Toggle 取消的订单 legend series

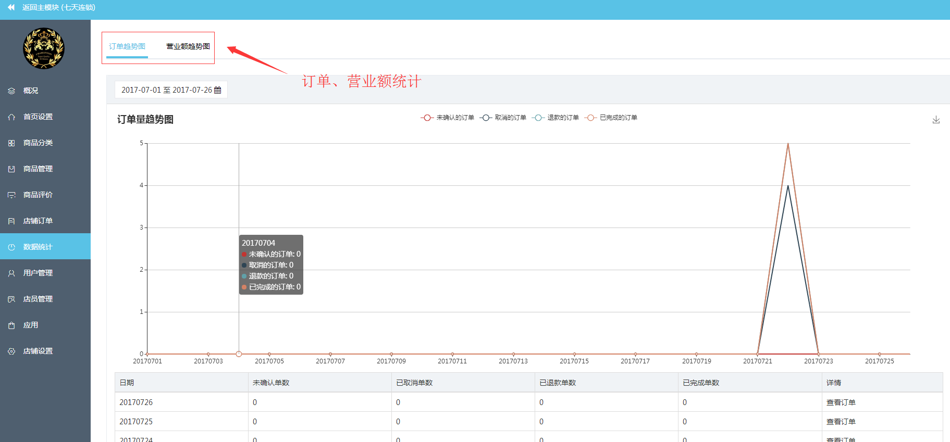503,118
